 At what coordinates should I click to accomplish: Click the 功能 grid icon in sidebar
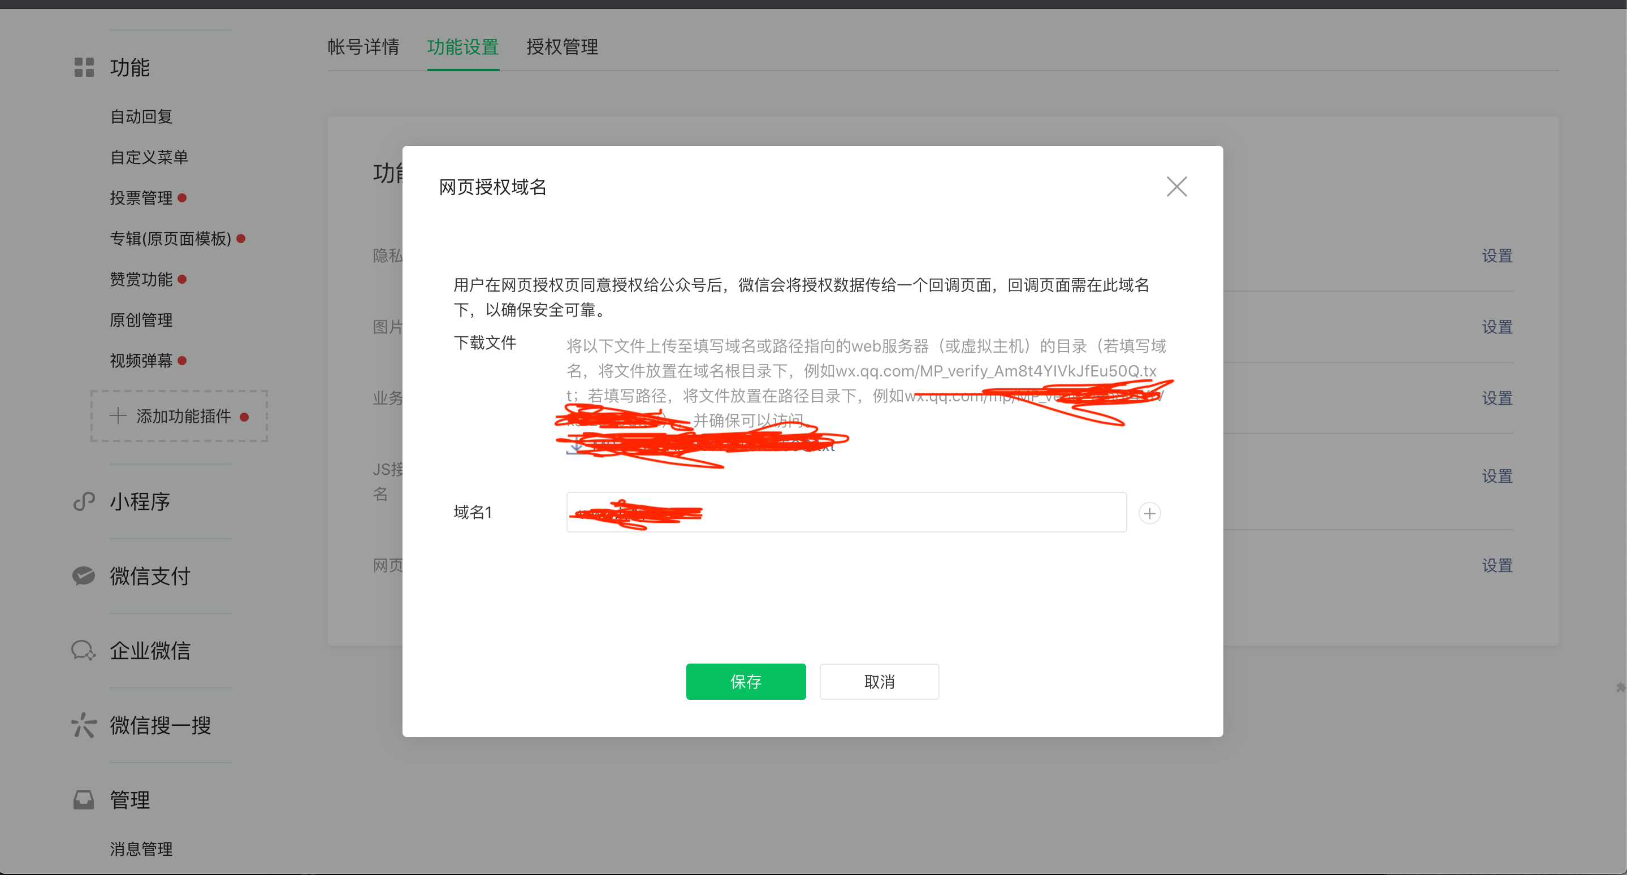pyautogui.click(x=84, y=68)
